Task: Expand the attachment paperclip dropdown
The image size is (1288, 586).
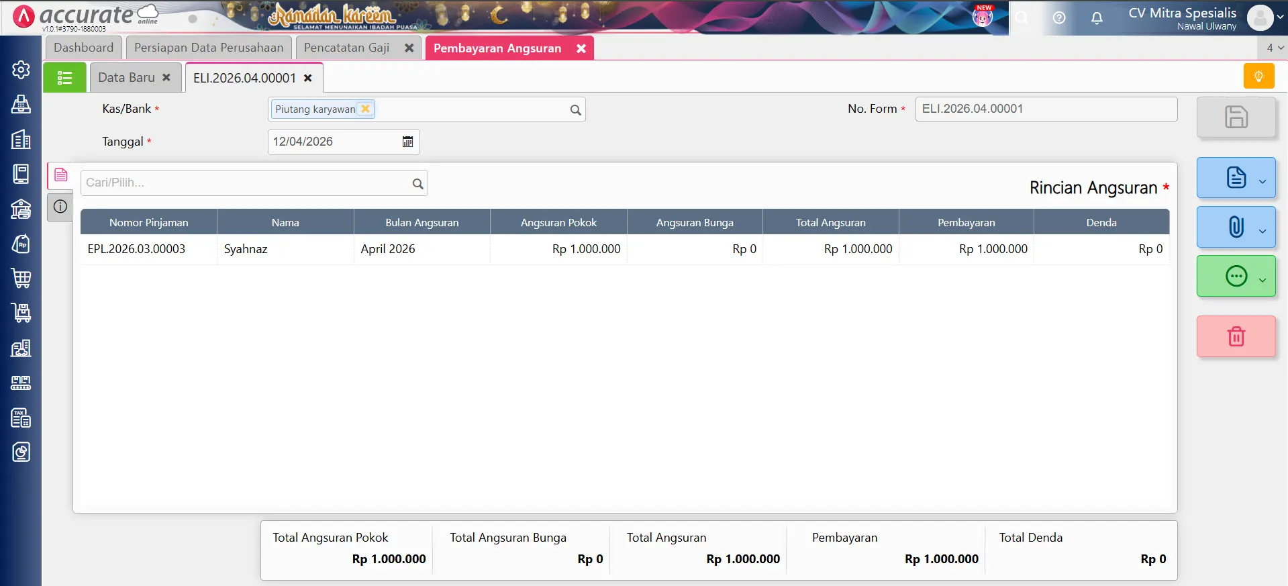Action: coord(1262,231)
